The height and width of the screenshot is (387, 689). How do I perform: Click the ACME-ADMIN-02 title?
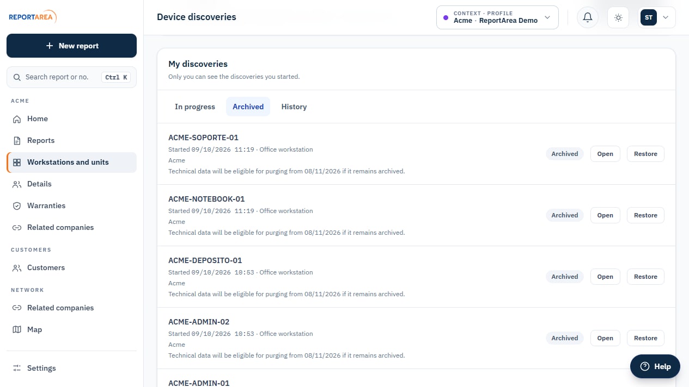(x=199, y=322)
